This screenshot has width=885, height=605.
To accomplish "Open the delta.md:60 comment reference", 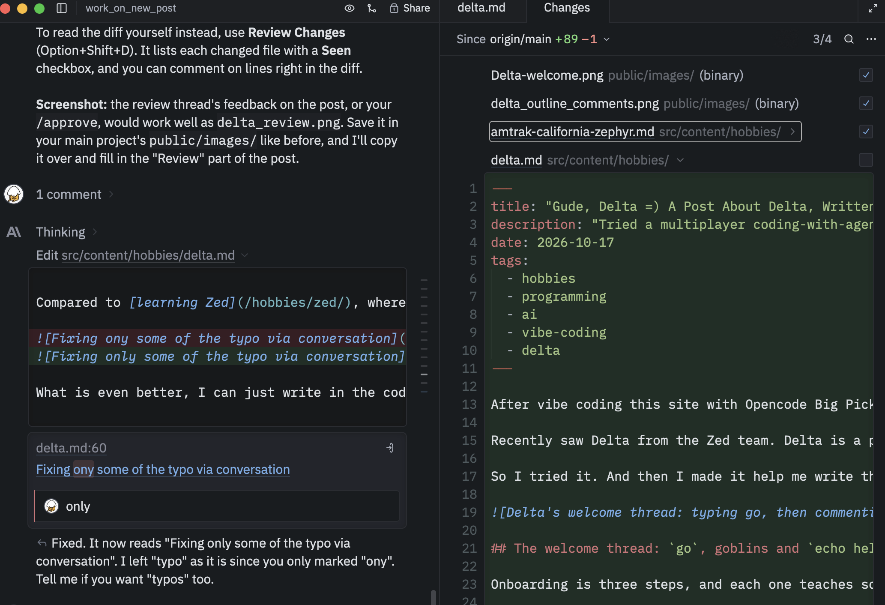I will coord(71,448).
